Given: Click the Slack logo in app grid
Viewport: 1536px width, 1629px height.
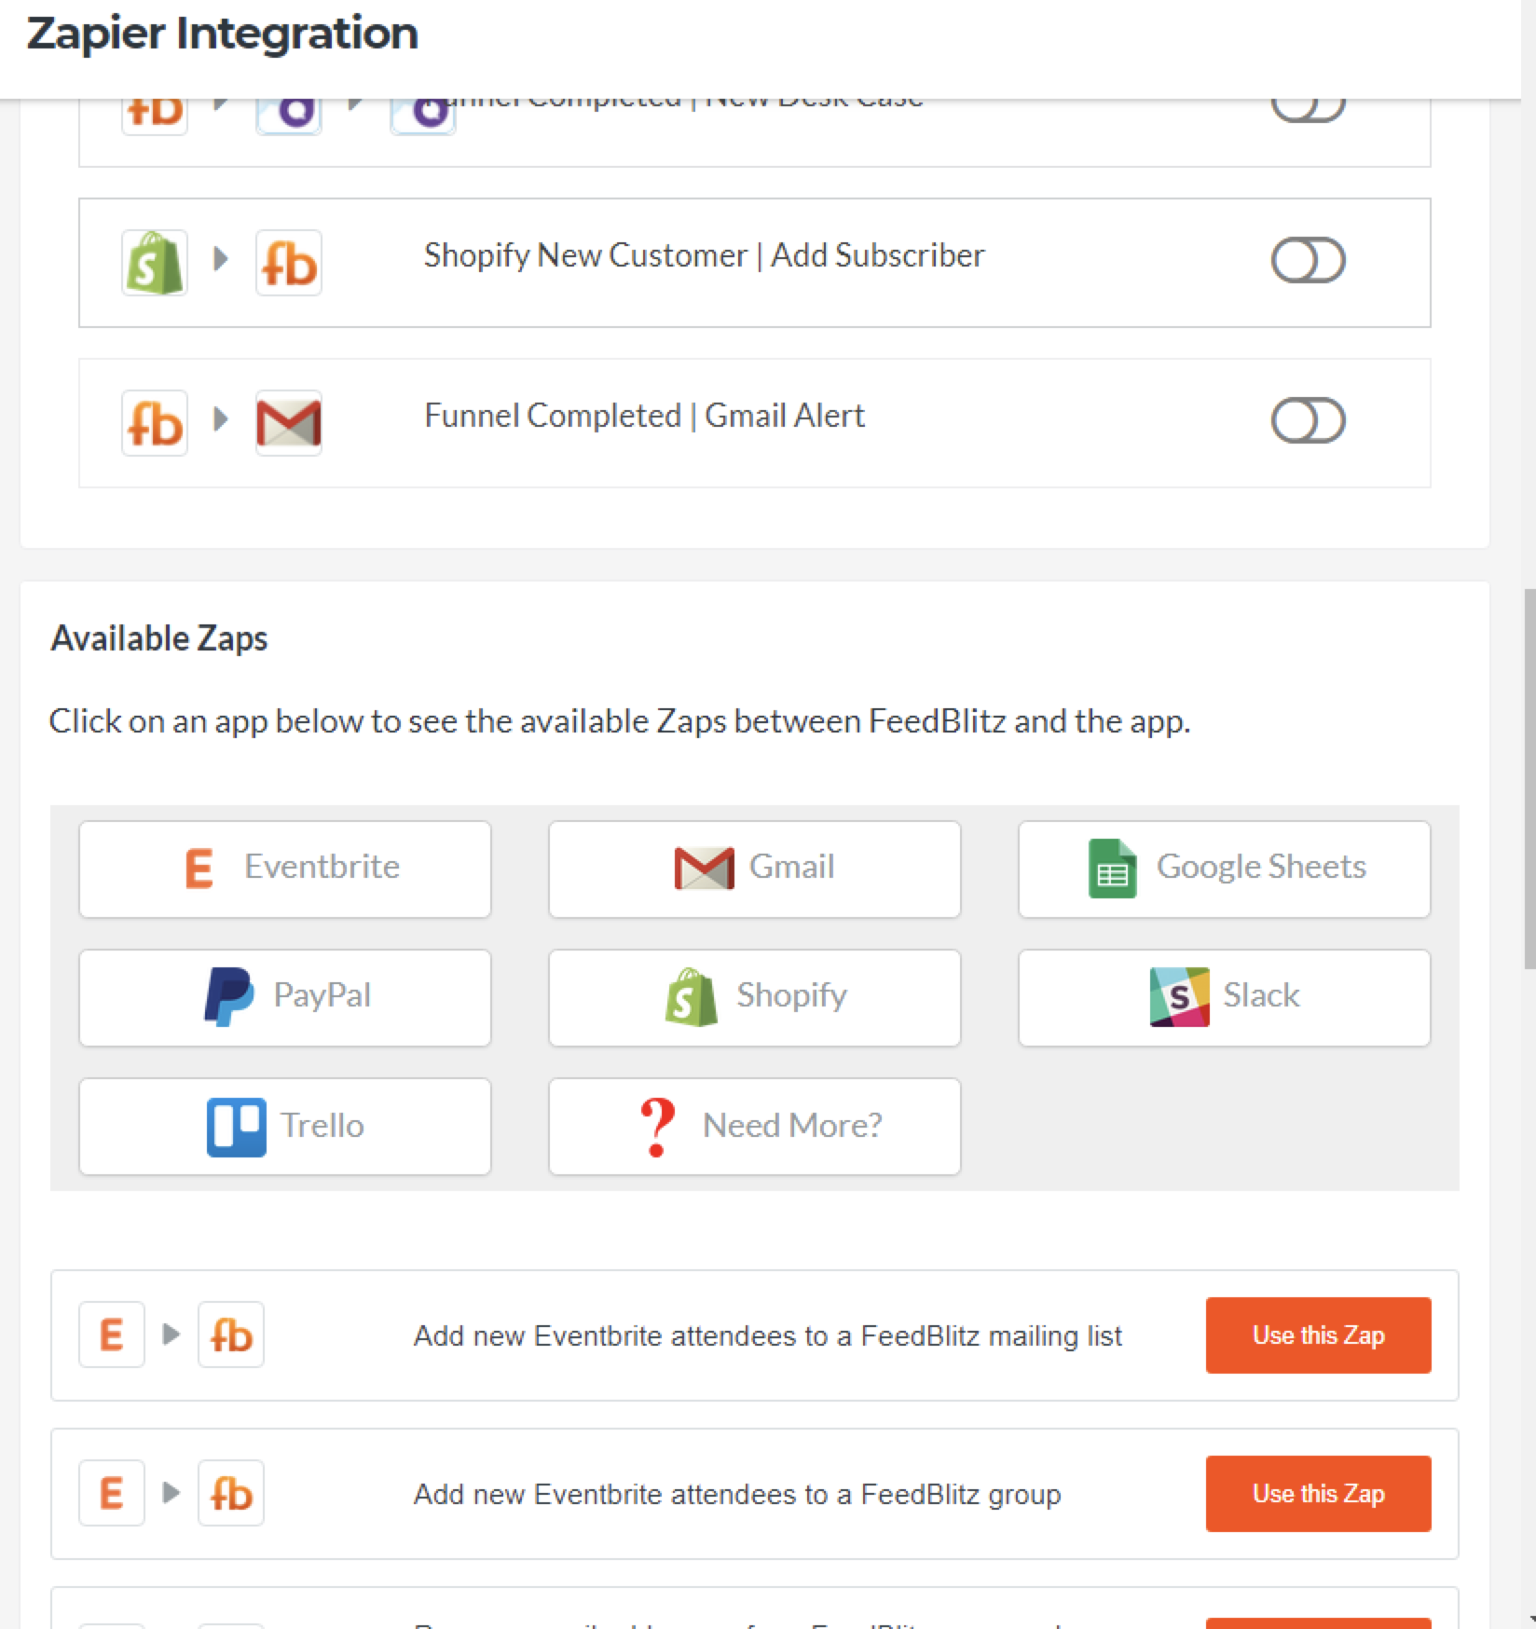Looking at the screenshot, I should coord(1179,997).
